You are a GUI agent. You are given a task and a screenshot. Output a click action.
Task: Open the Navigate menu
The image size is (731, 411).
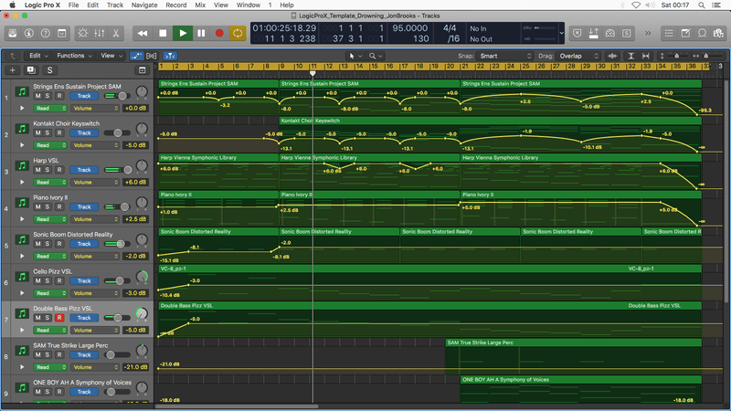[144, 5]
